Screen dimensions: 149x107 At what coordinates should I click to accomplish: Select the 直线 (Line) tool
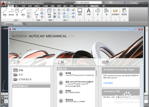(5, 12)
